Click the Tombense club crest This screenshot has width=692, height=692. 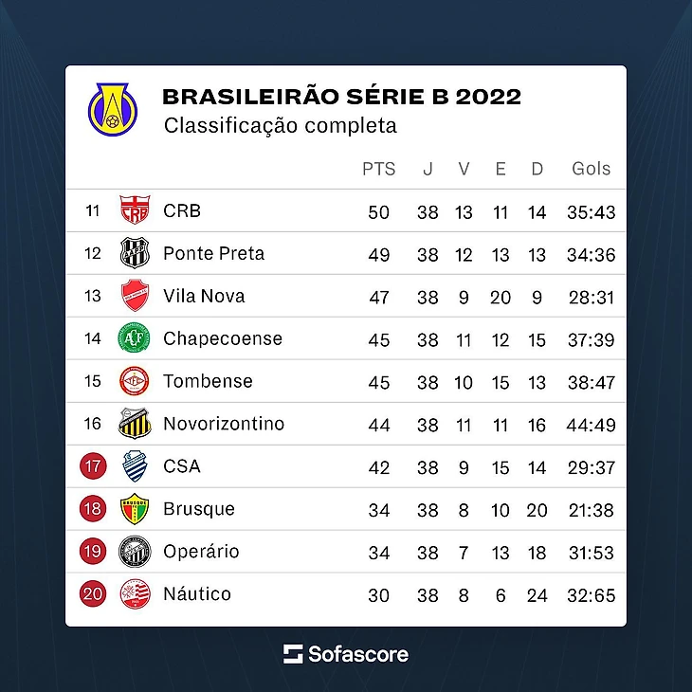pos(134,381)
